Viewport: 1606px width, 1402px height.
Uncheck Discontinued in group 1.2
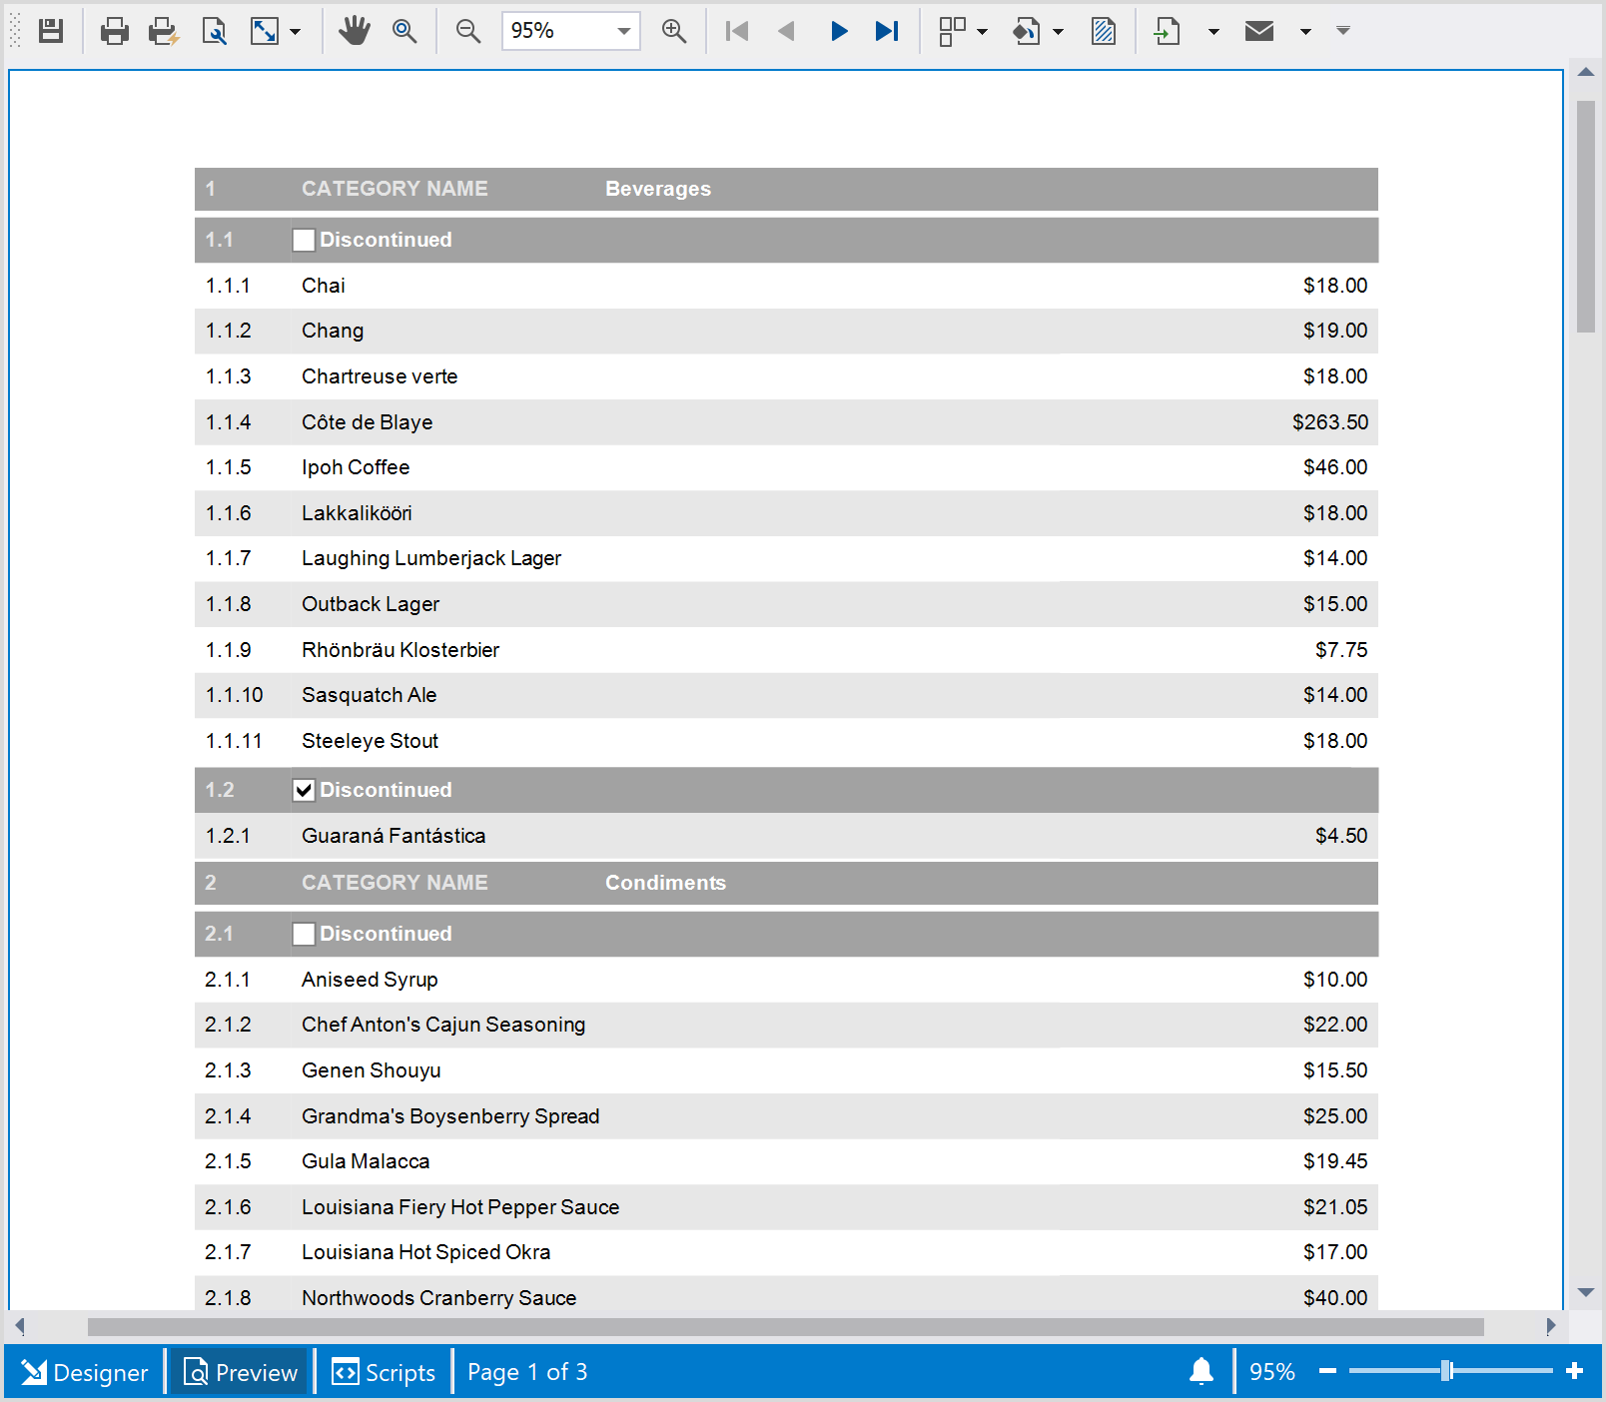(x=304, y=790)
